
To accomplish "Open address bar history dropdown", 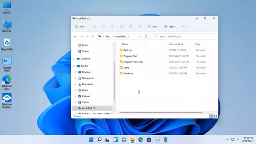I will click(x=140, y=36).
